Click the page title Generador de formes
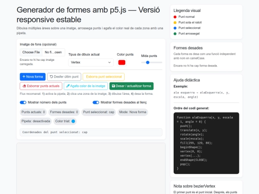Image resolution: width=259 pixels, height=194 pixels. (88, 14)
